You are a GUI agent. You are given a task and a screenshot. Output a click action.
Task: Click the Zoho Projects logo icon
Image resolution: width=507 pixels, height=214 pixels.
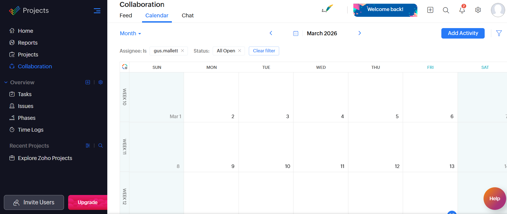(15, 10)
